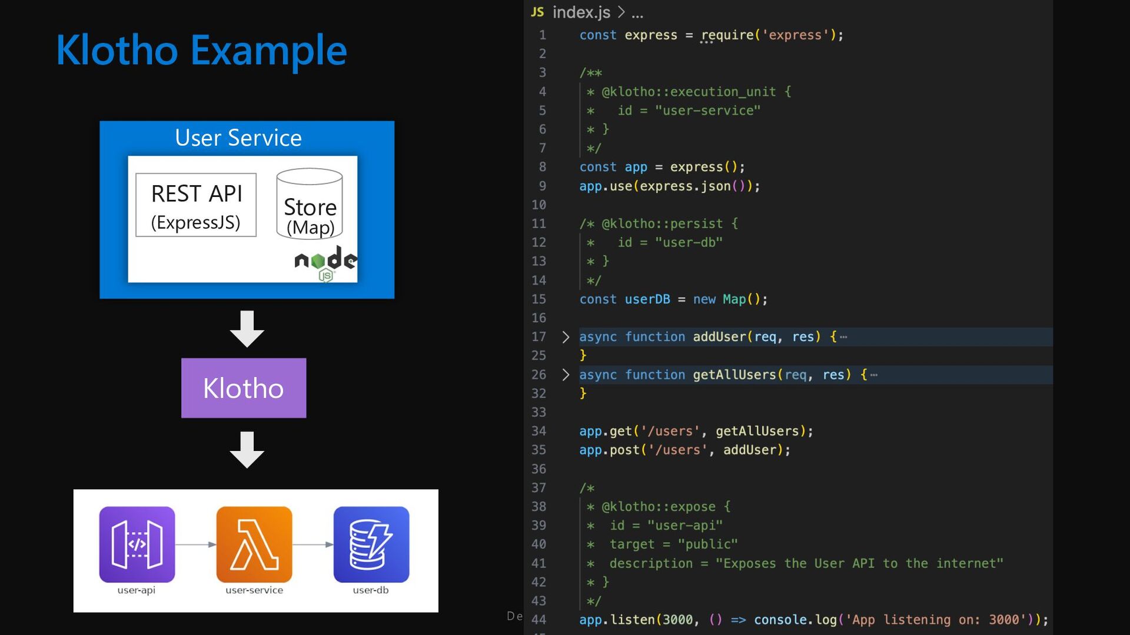Click the app.listen(3000 line
Image resolution: width=1130 pixels, height=635 pixels.
814,620
